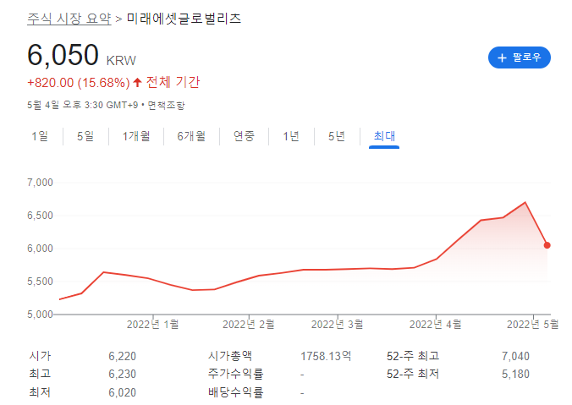The width and height of the screenshot is (572, 405).
Task: Switch to the 6개월 range tab
Action: (191, 136)
